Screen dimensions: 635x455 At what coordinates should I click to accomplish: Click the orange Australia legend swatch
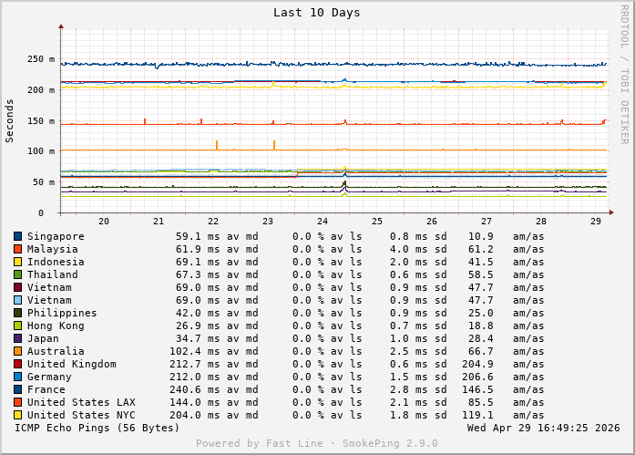(17, 351)
